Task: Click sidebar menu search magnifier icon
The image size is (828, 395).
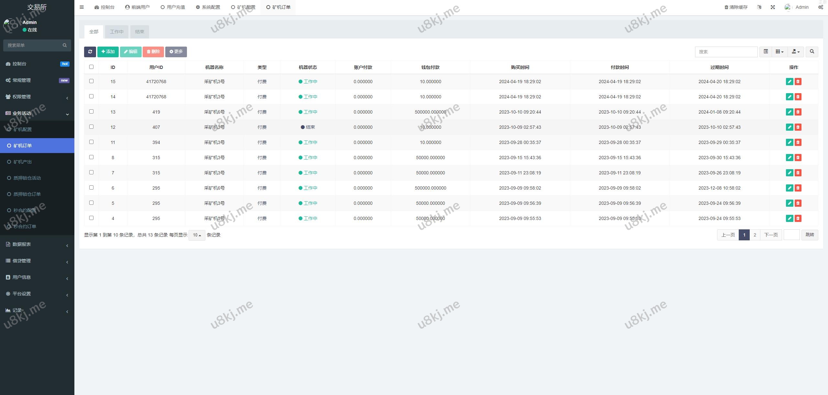Action: 65,45
